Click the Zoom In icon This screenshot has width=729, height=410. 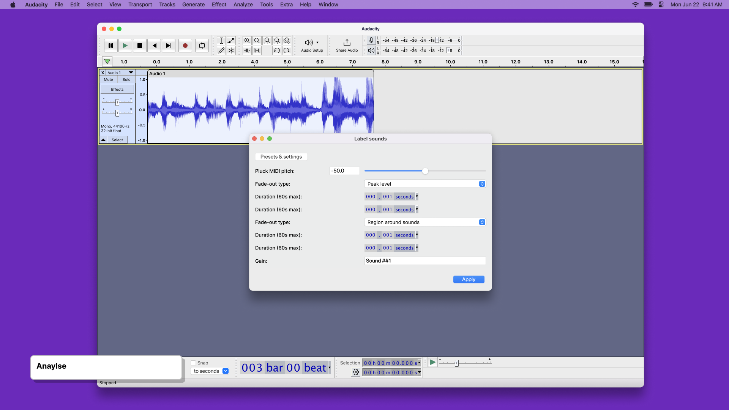pos(247,41)
